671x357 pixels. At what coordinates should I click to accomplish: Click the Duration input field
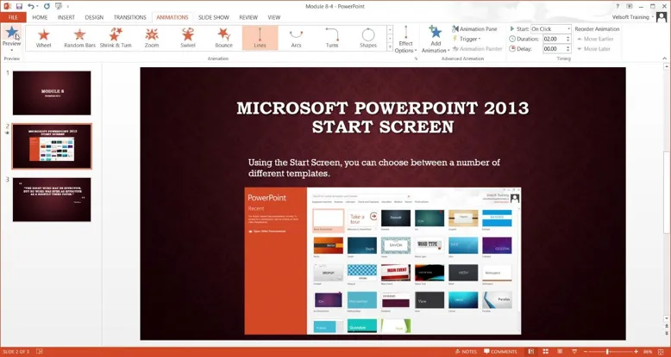pyautogui.click(x=555, y=39)
